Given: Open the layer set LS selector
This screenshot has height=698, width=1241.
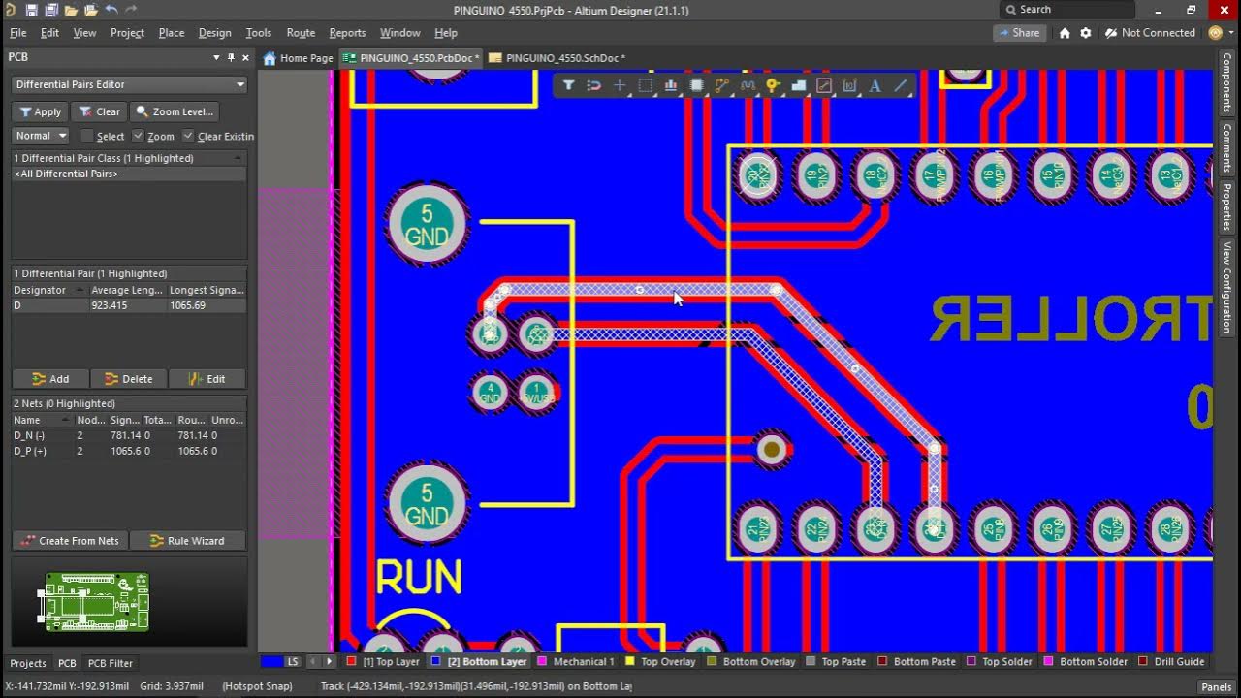Looking at the screenshot, I should pos(293,662).
